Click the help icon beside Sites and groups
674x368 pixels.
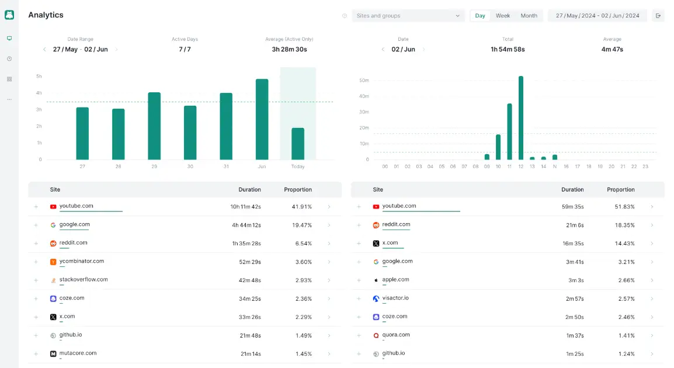point(345,16)
